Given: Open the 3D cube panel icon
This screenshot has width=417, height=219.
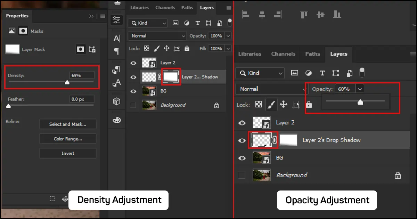Looking at the screenshot, I should 117,101.
